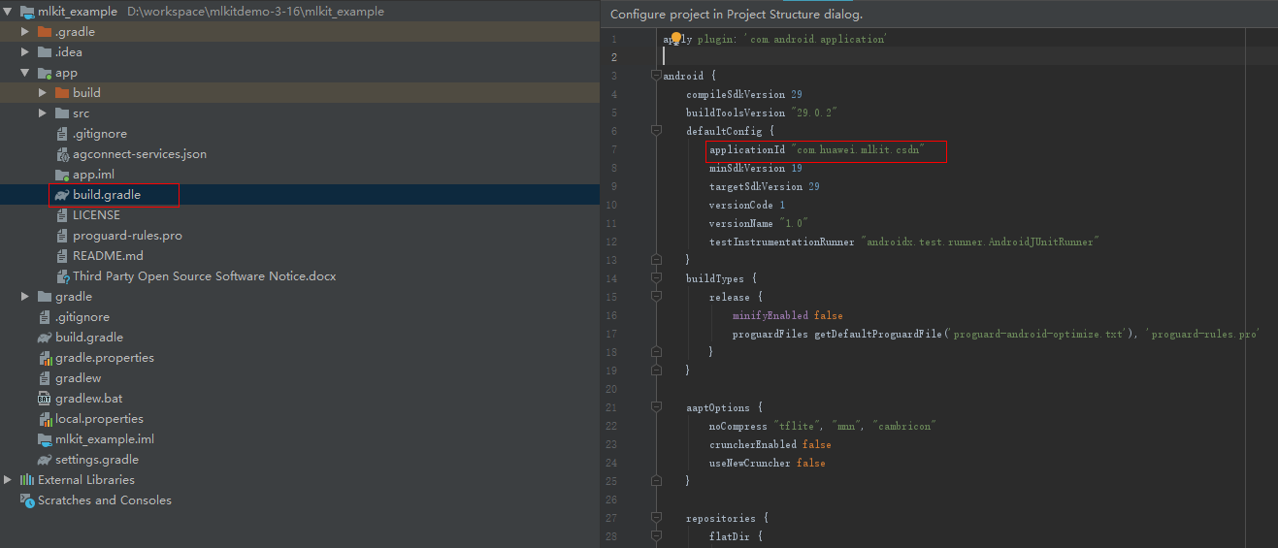Click the versionName "1.0" code line
1278x548 pixels.
759,223
